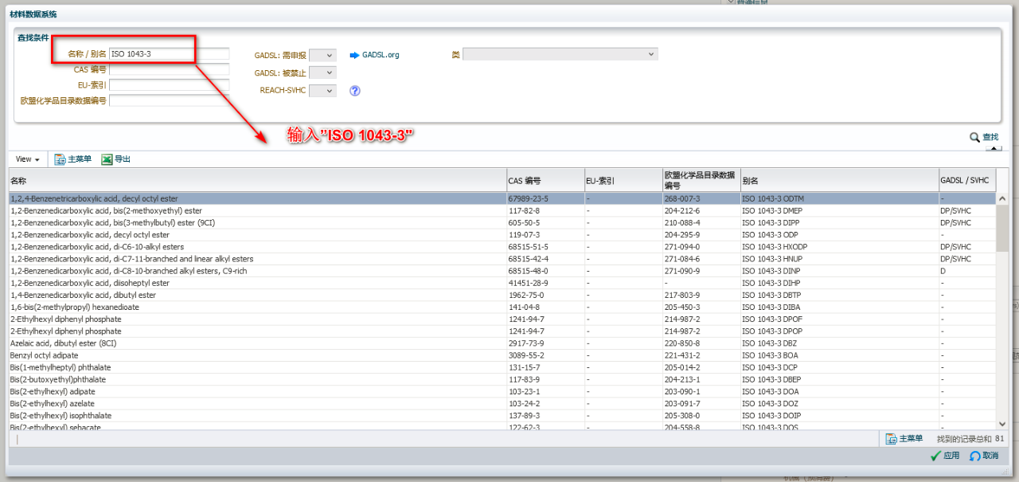This screenshot has width=1019, height=482.
Task: Select row 1,4-Benzenedicarboxylic acid, dibutyl ester
Action: [x=502, y=295]
